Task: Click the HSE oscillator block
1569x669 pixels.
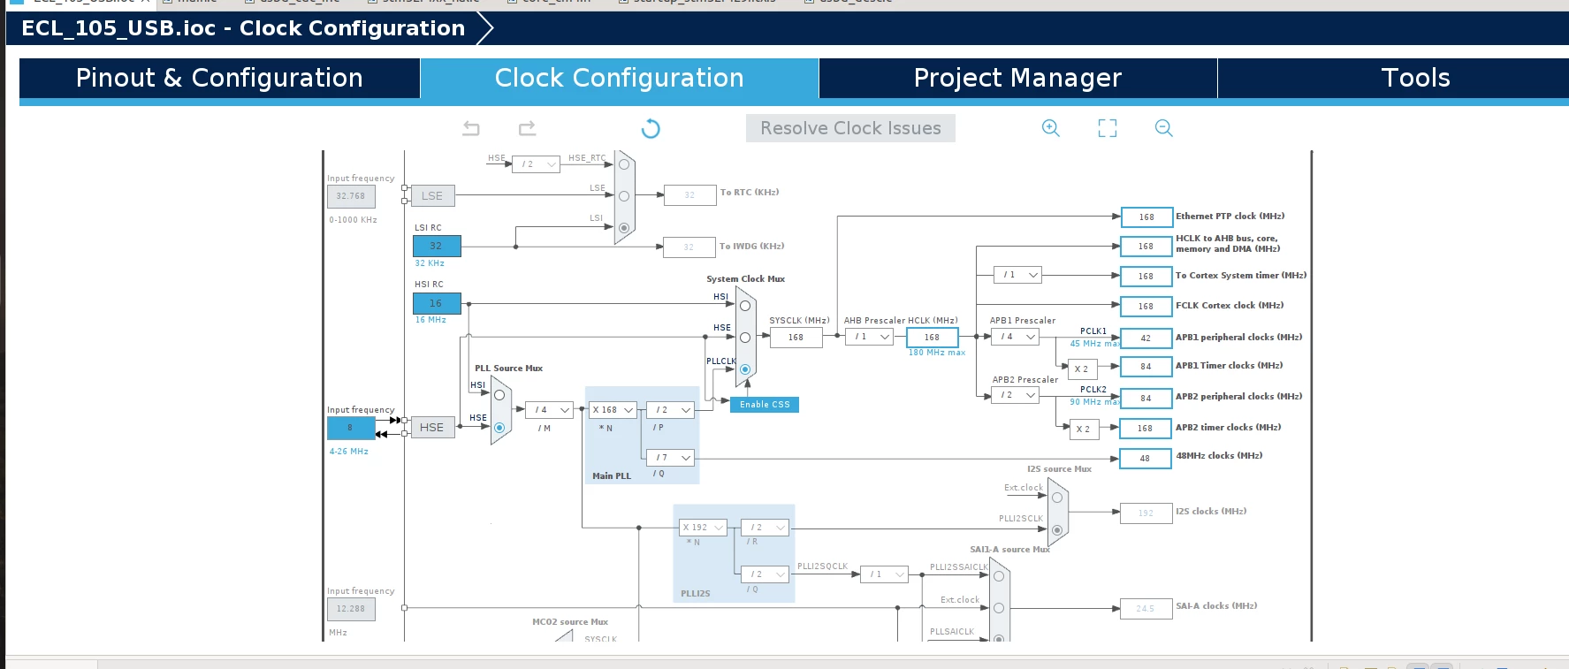Action: 432,427
